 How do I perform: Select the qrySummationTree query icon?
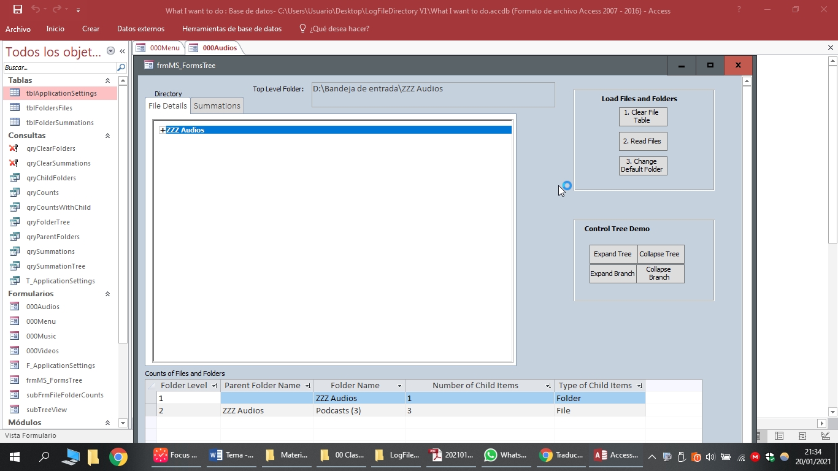point(15,266)
